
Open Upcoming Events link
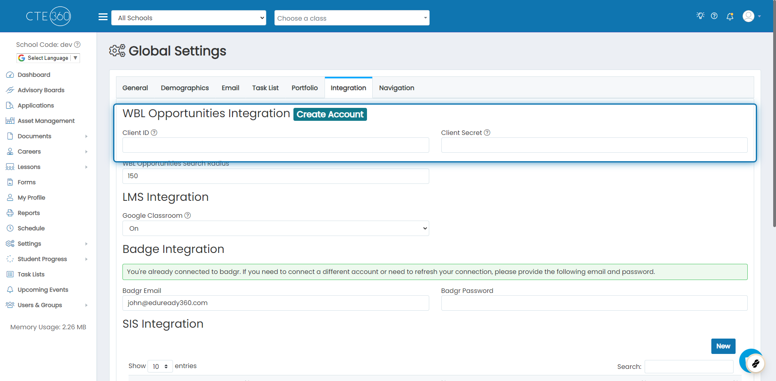click(43, 290)
